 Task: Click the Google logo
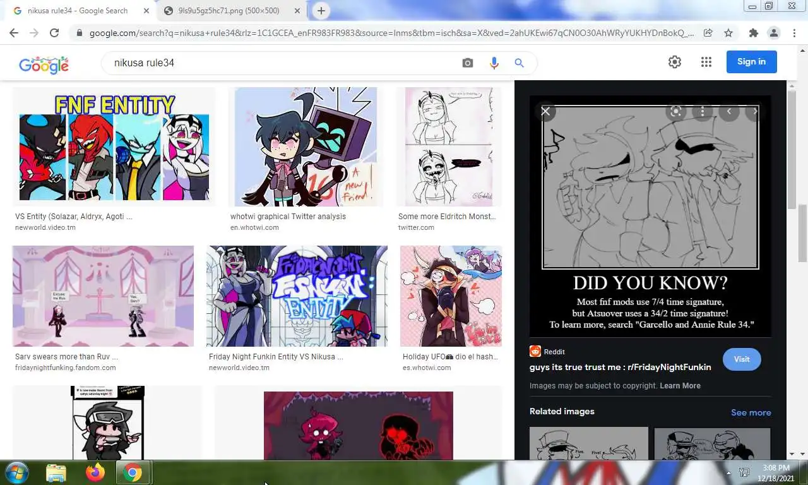(x=44, y=64)
